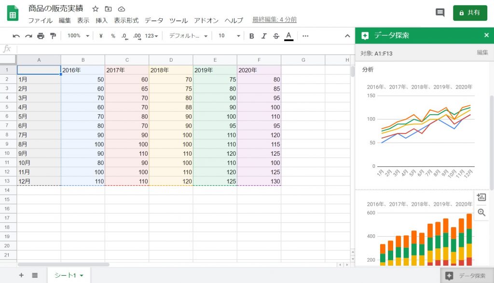Image resolution: width=494 pixels, height=283 pixels.
Task: Open the 挿入 menu
Action: (x=102, y=20)
